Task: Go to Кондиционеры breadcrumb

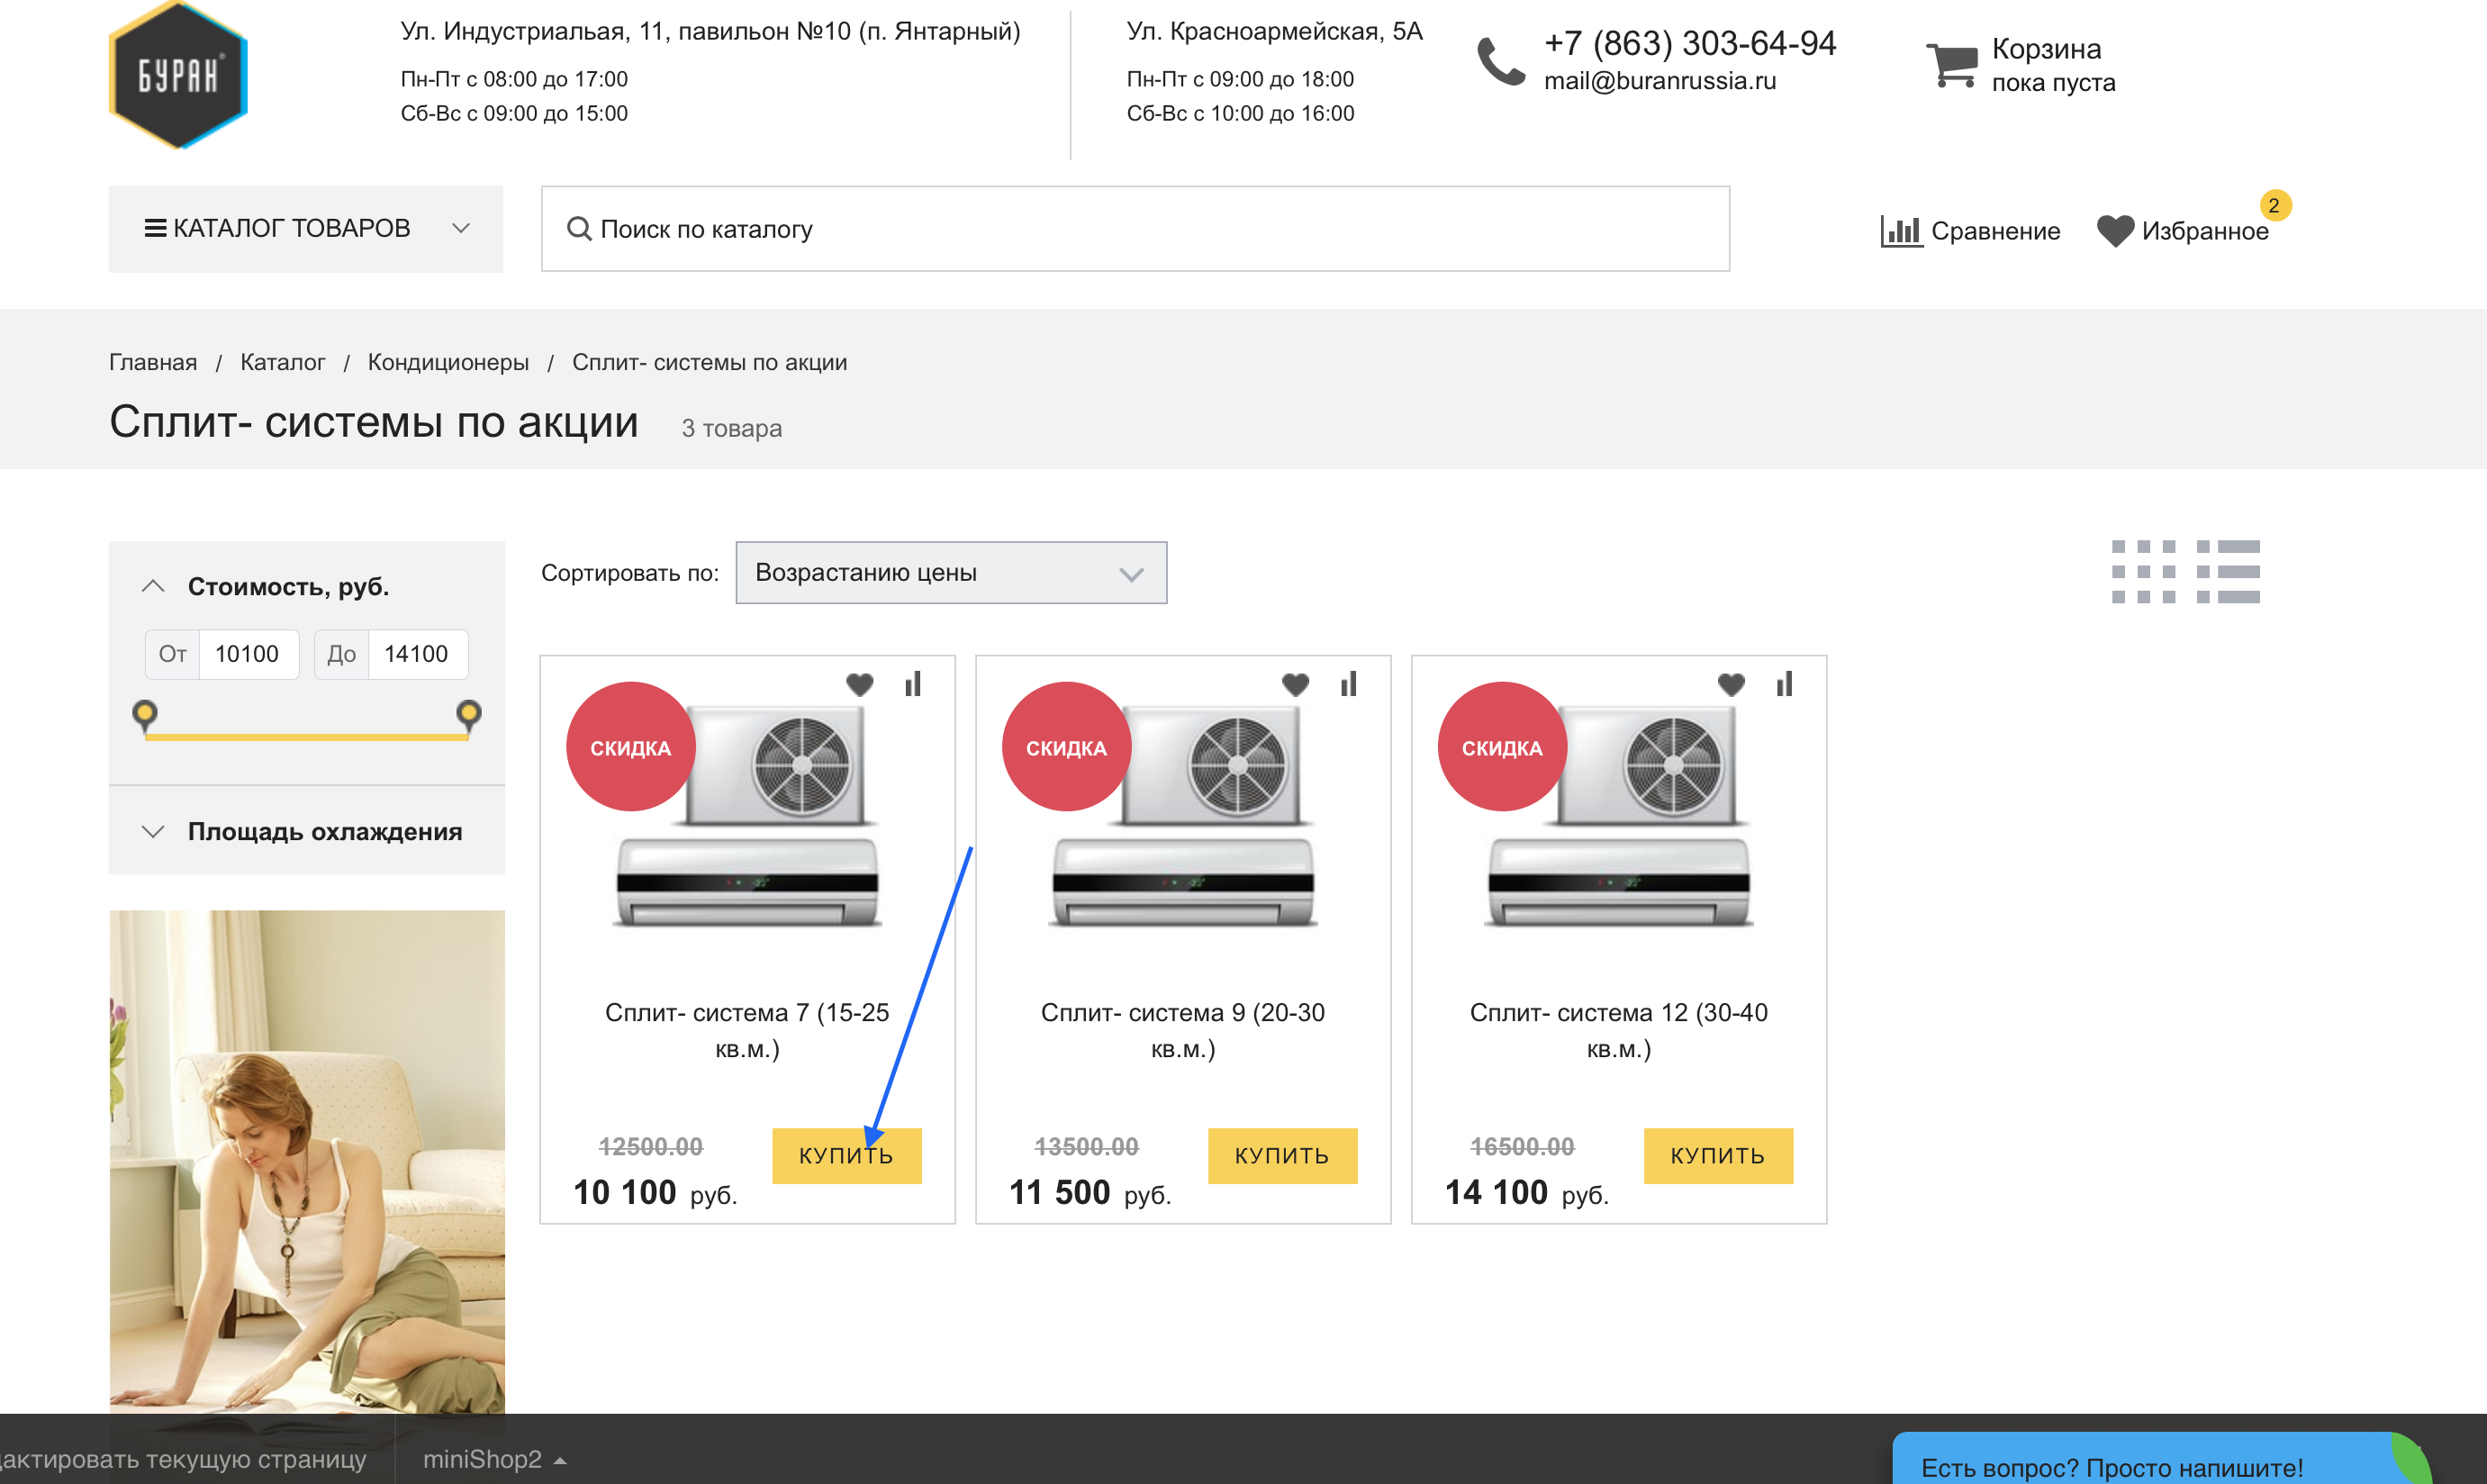Action: pos(448,362)
